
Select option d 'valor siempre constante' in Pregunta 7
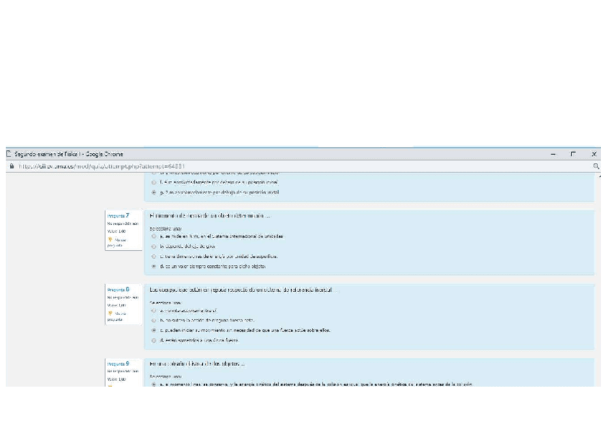coord(153,266)
